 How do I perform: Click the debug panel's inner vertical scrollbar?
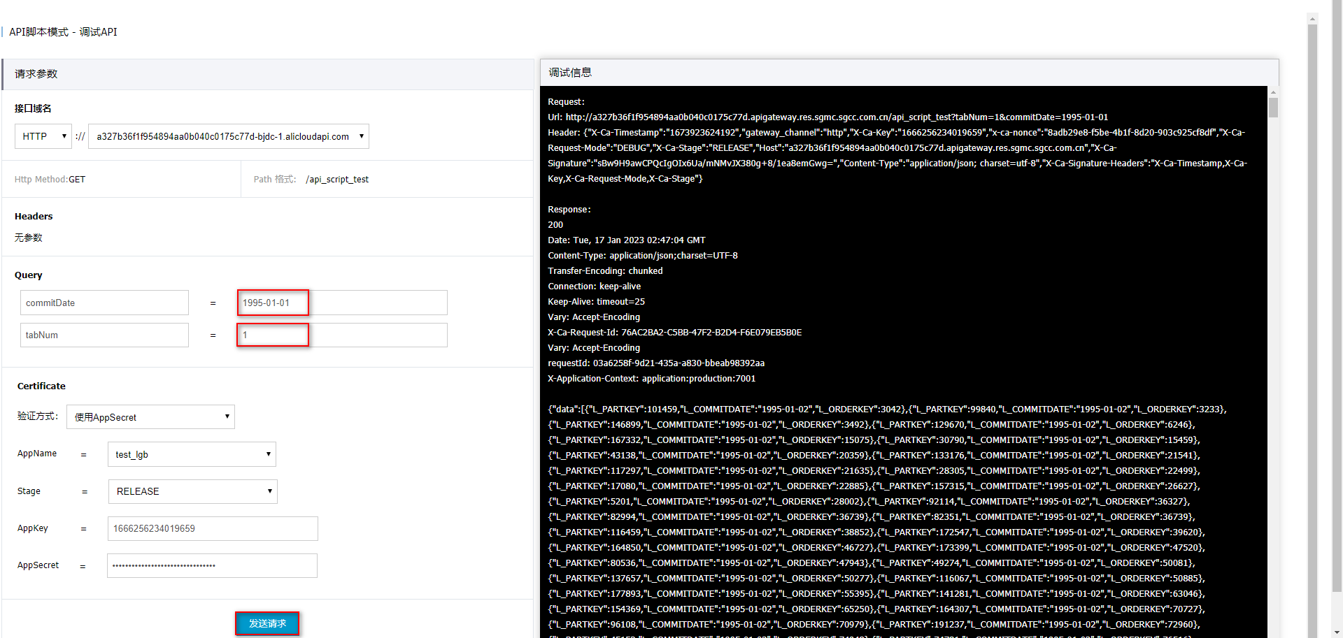(x=1273, y=108)
